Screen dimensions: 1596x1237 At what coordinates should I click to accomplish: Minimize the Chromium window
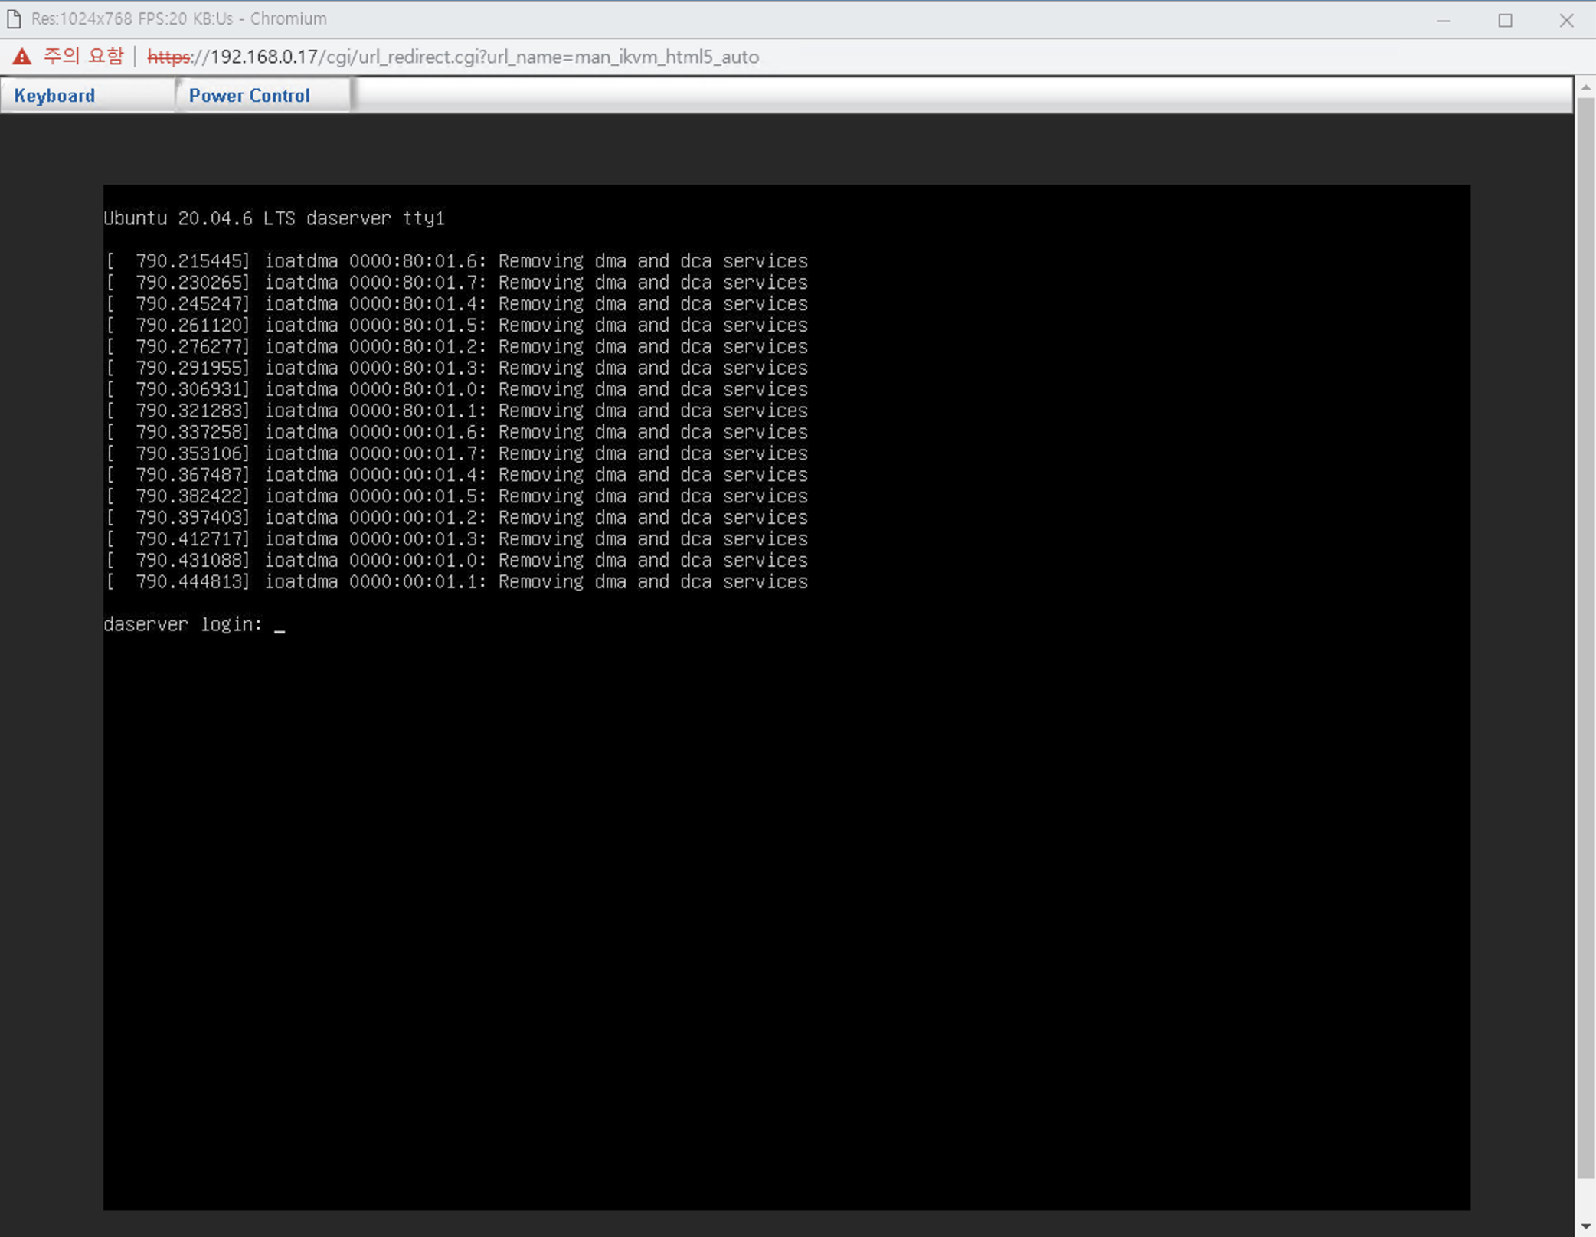1444,20
